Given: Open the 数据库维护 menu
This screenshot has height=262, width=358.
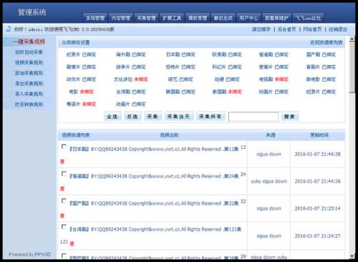Looking at the screenshot, I should click(276, 18).
